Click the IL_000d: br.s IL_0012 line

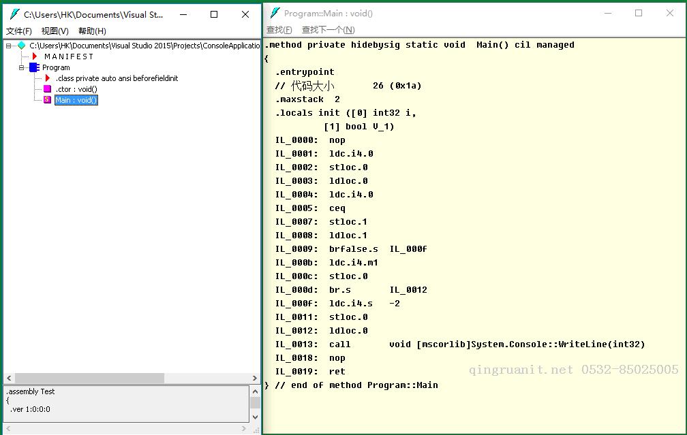[x=351, y=290]
